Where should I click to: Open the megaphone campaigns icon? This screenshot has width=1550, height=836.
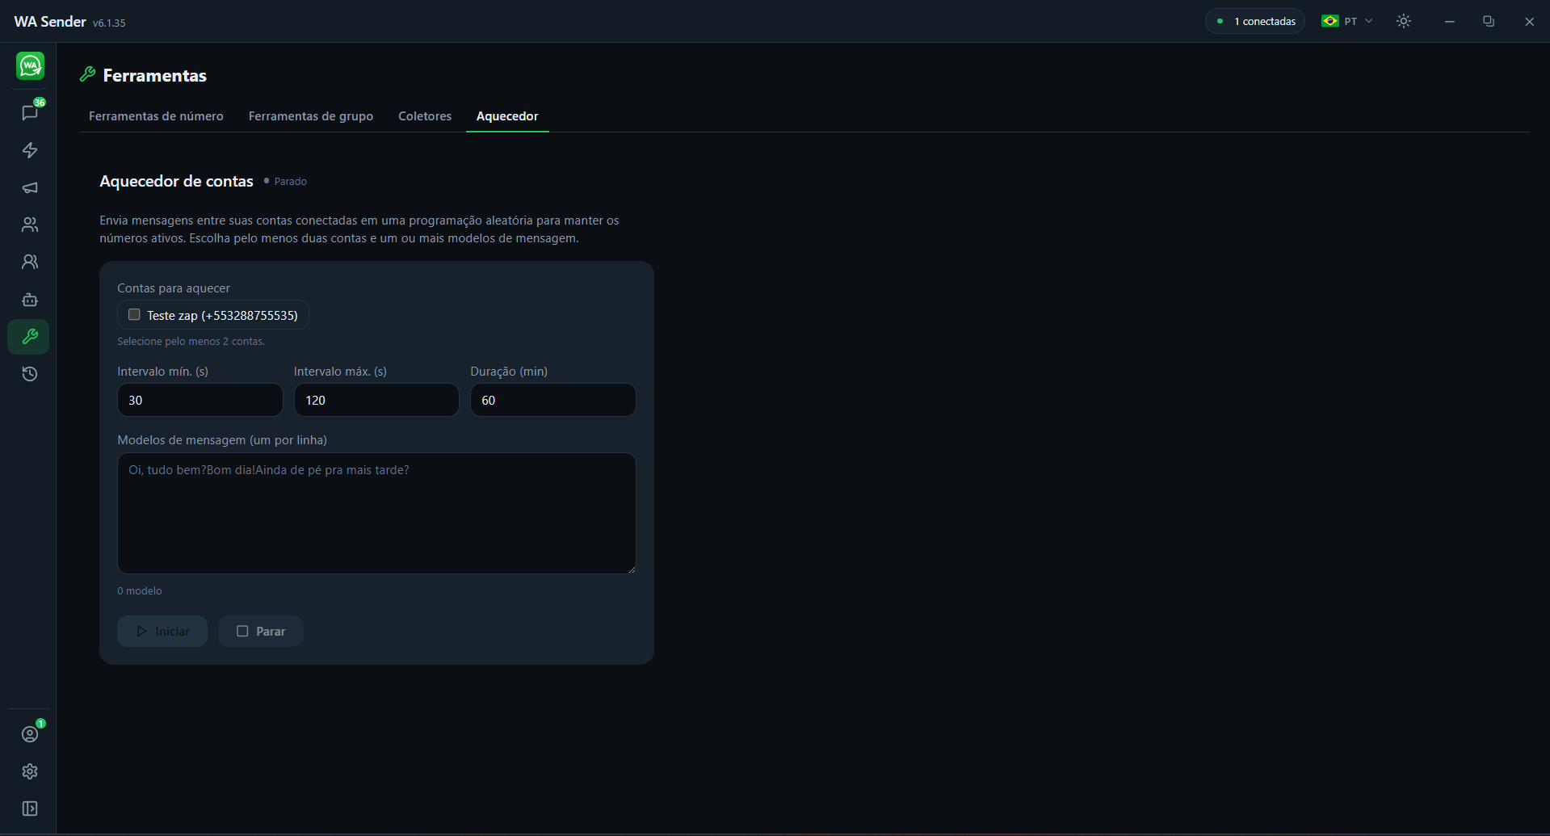click(30, 187)
